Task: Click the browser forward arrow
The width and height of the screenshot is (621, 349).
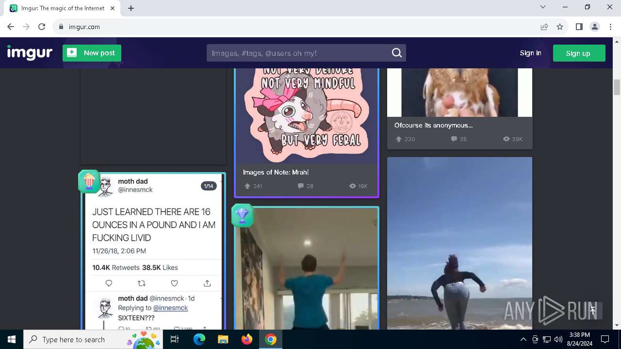Action: click(26, 27)
